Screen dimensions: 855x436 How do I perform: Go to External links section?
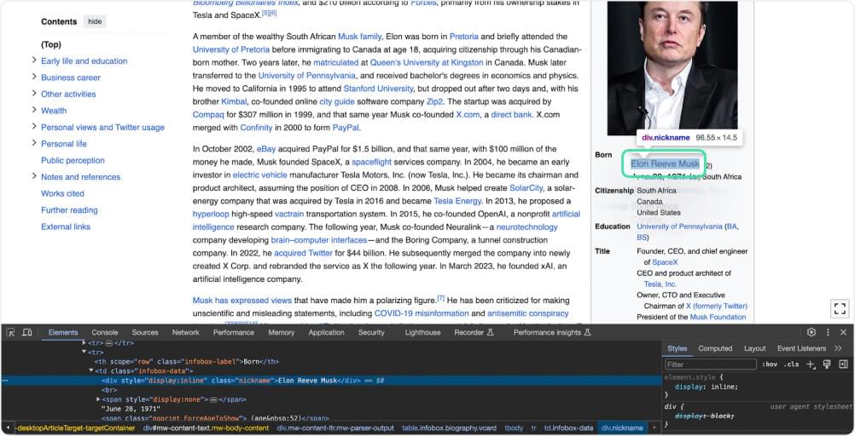(x=66, y=227)
